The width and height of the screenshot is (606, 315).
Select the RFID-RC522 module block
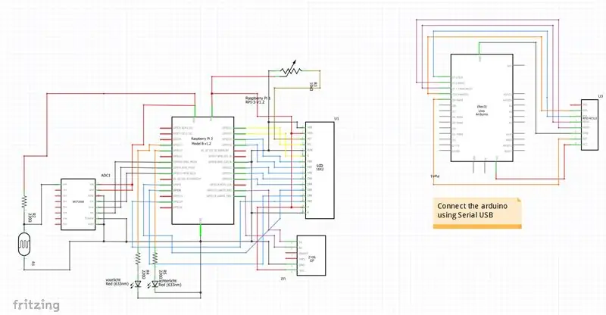[x=592, y=125]
